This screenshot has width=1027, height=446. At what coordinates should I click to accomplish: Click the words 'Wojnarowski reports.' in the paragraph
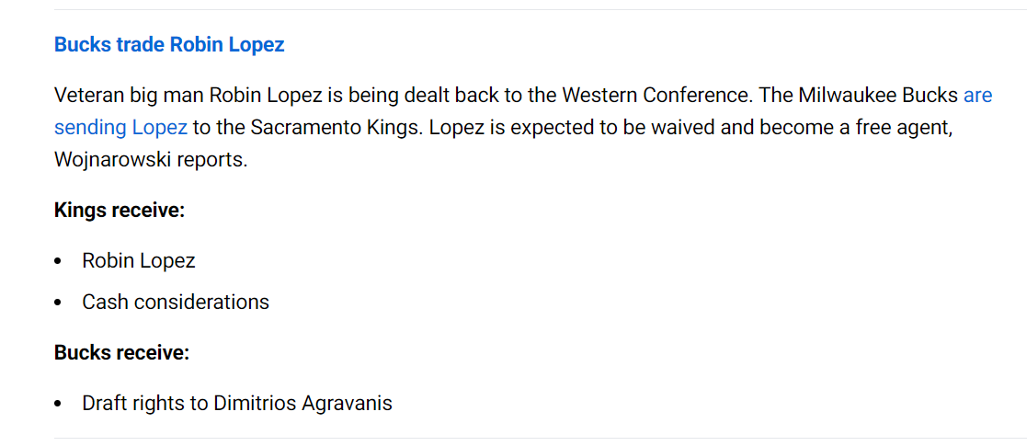[152, 160]
